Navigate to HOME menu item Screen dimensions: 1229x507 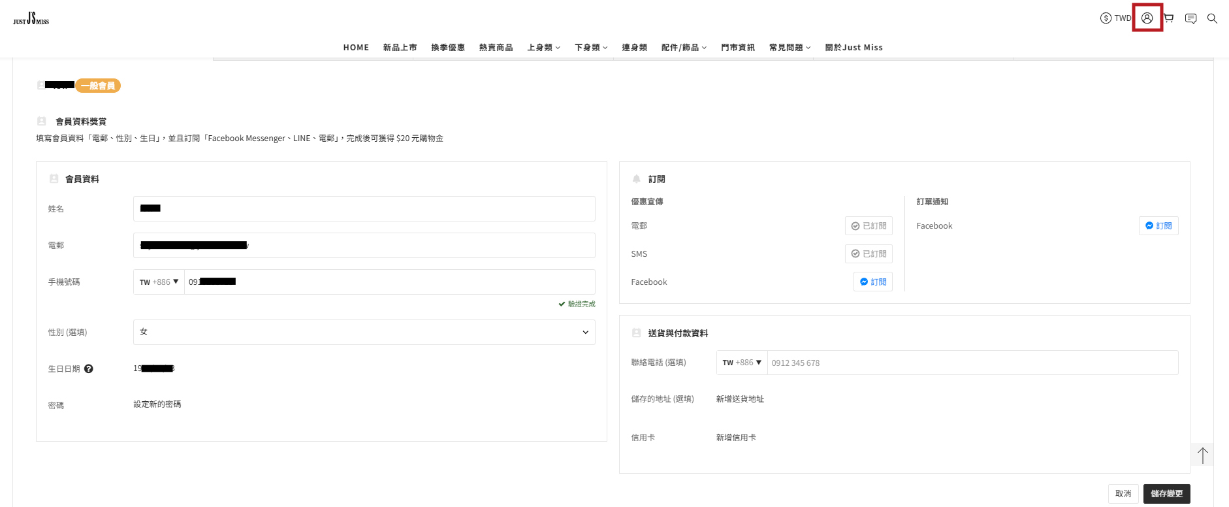[x=356, y=48]
